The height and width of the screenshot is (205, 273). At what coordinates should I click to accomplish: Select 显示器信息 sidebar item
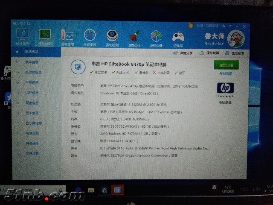[x=34, y=123]
